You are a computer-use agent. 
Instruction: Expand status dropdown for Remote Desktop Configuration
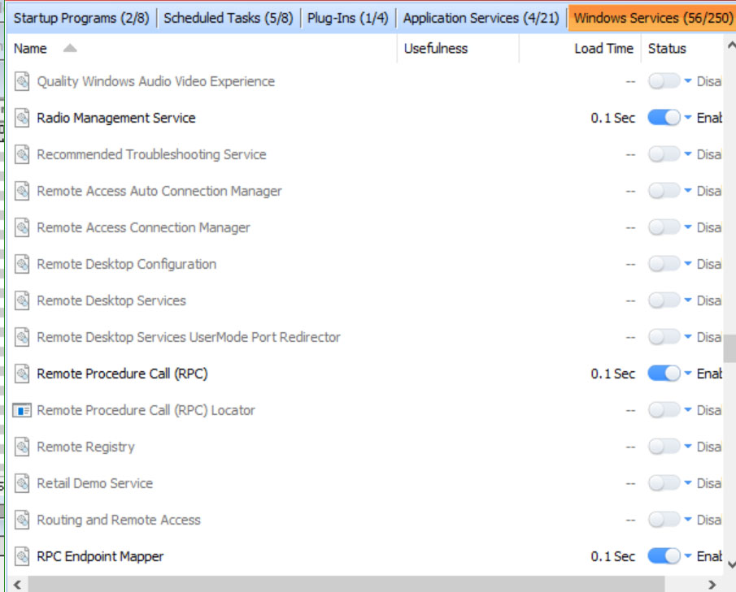(688, 263)
